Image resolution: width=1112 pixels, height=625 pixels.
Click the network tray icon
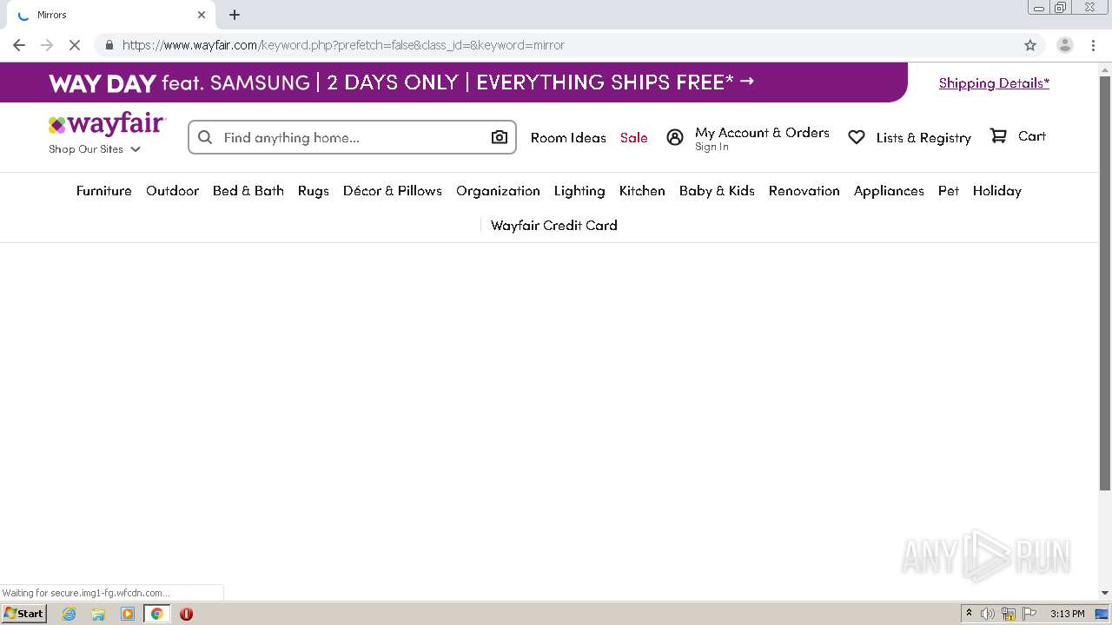click(1009, 614)
